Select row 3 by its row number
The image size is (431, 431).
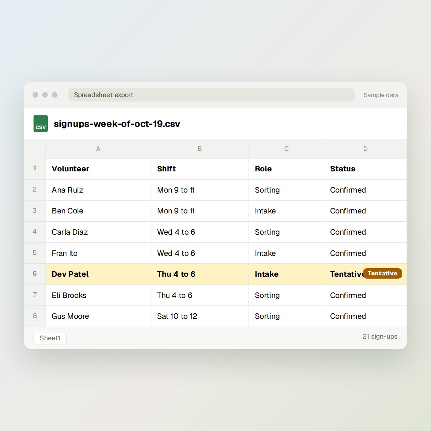35,211
